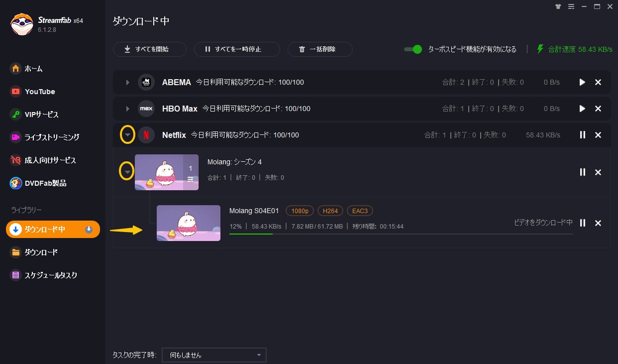Click the 7.82 MB / 61.72 MB text
This screenshot has height=364, width=618.
point(317,226)
